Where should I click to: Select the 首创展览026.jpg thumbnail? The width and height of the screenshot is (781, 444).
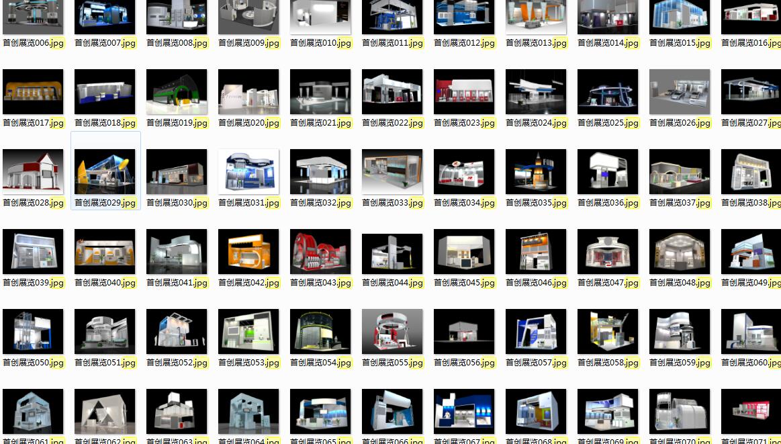(680, 91)
